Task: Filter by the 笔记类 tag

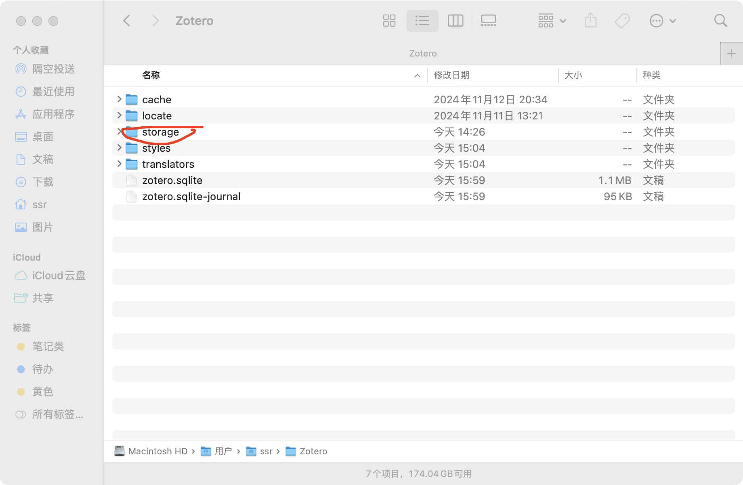Action: pos(40,347)
